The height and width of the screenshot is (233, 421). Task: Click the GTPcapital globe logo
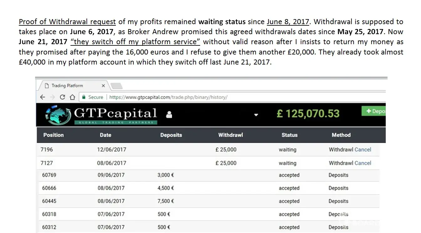click(58, 115)
